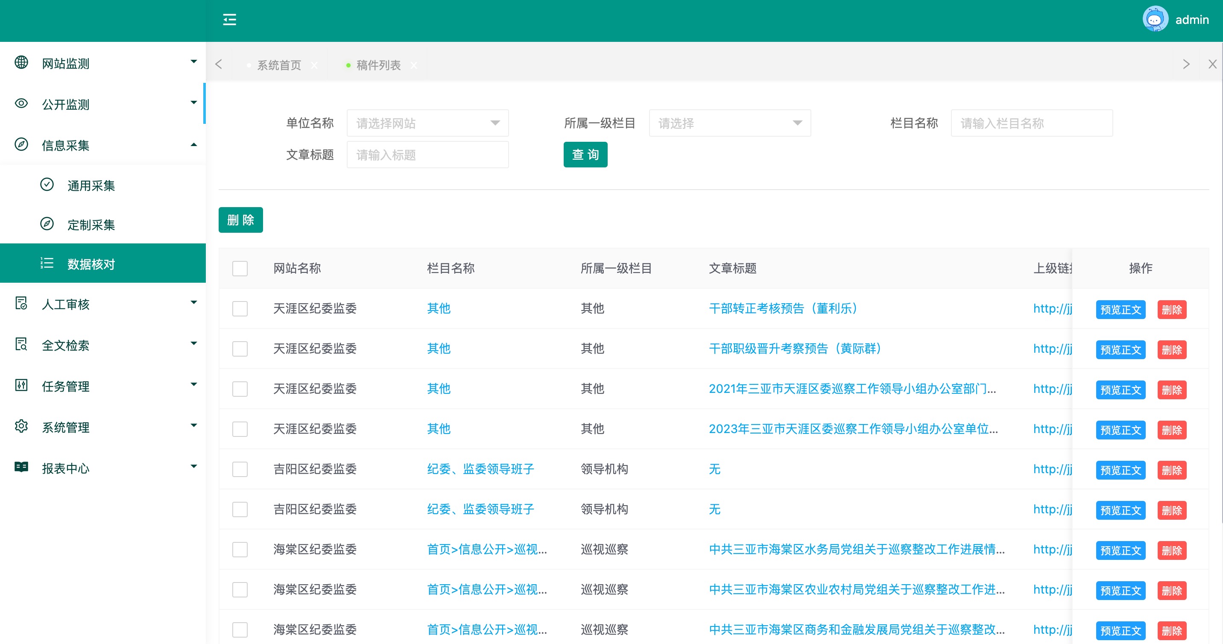This screenshot has height=644, width=1223.
Task: Check the row for 海棠区商务和金融发展局 article
Action: (240, 630)
